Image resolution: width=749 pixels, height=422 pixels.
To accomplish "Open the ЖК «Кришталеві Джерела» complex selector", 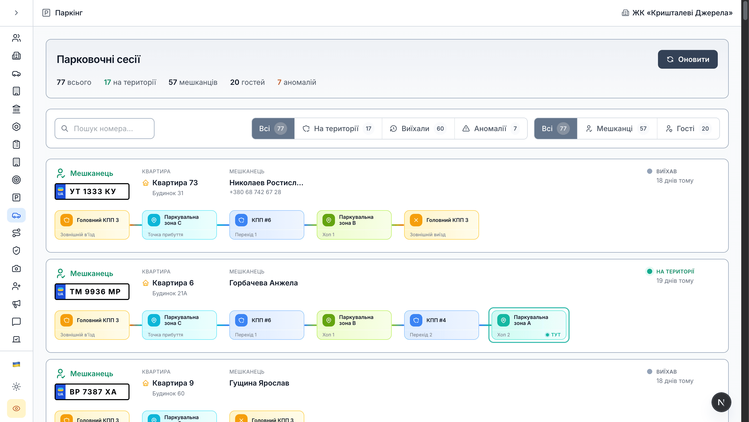I will click(x=677, y=13).
